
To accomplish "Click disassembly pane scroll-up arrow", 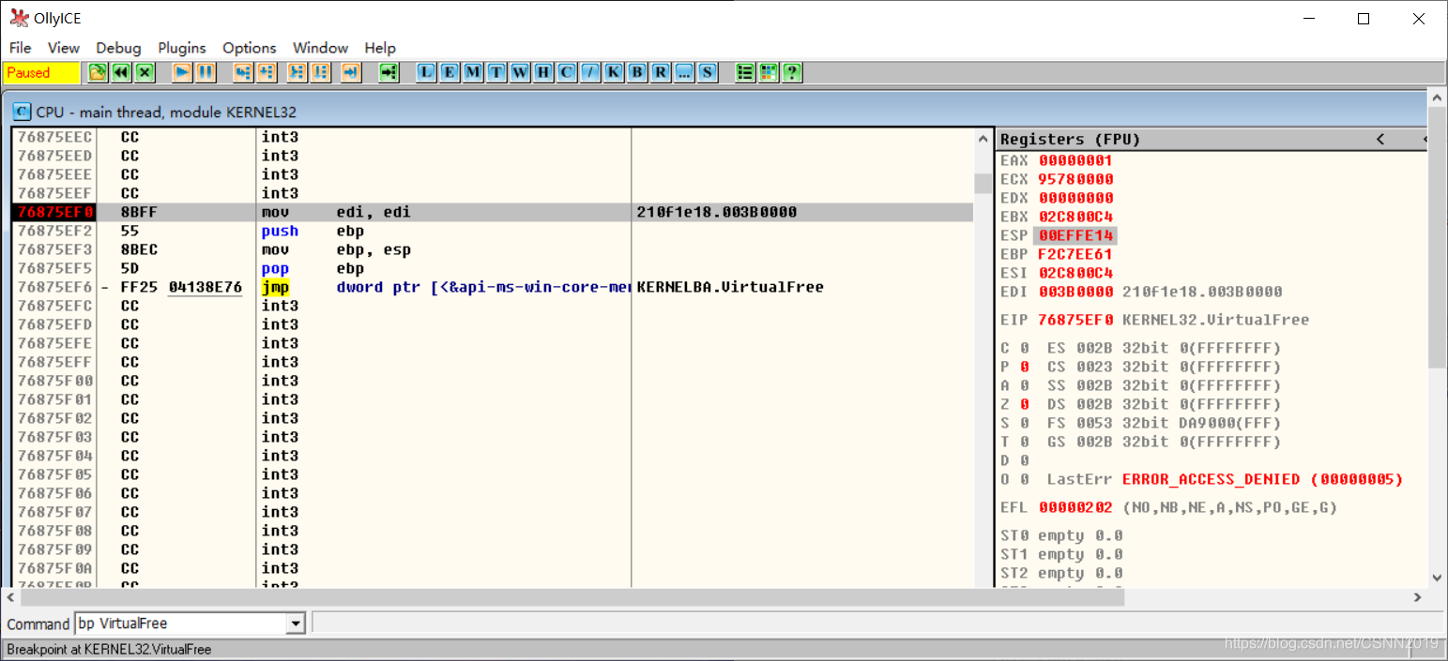I will pos(983,139).
